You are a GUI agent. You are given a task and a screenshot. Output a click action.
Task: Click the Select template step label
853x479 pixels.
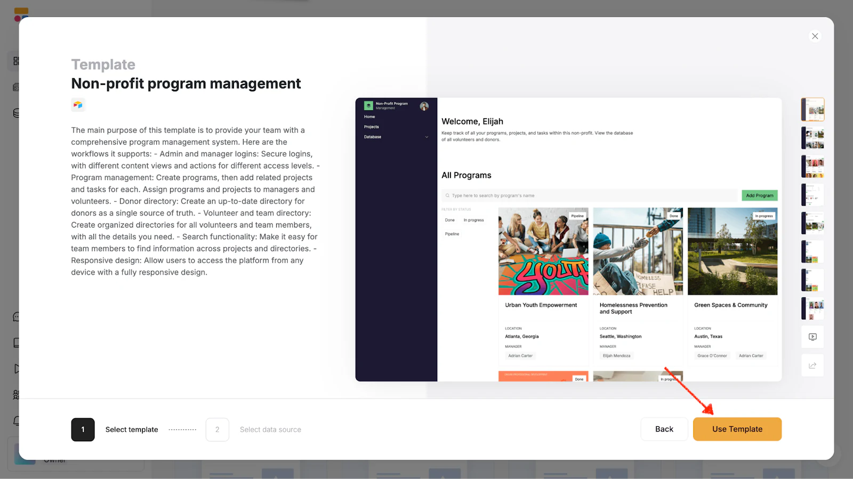[132, 429]
